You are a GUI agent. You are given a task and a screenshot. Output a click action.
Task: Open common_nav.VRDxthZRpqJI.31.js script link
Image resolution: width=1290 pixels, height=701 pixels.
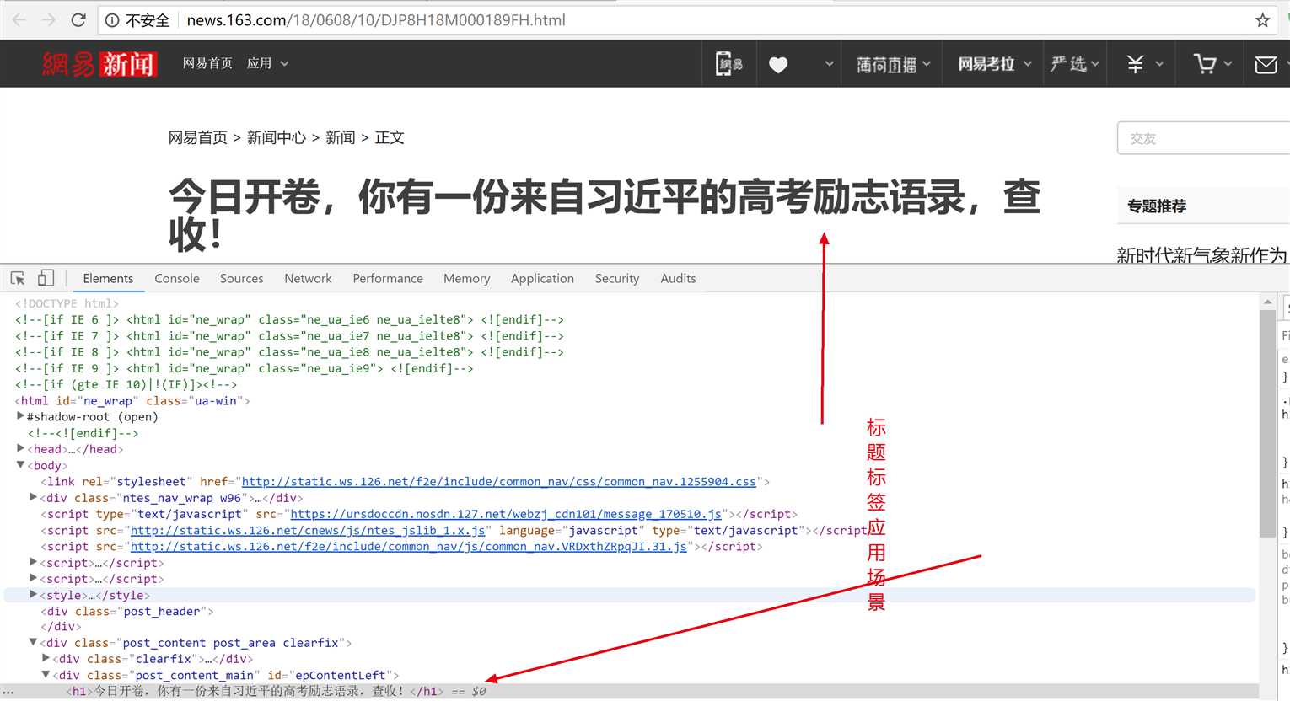tap(409, 546)
